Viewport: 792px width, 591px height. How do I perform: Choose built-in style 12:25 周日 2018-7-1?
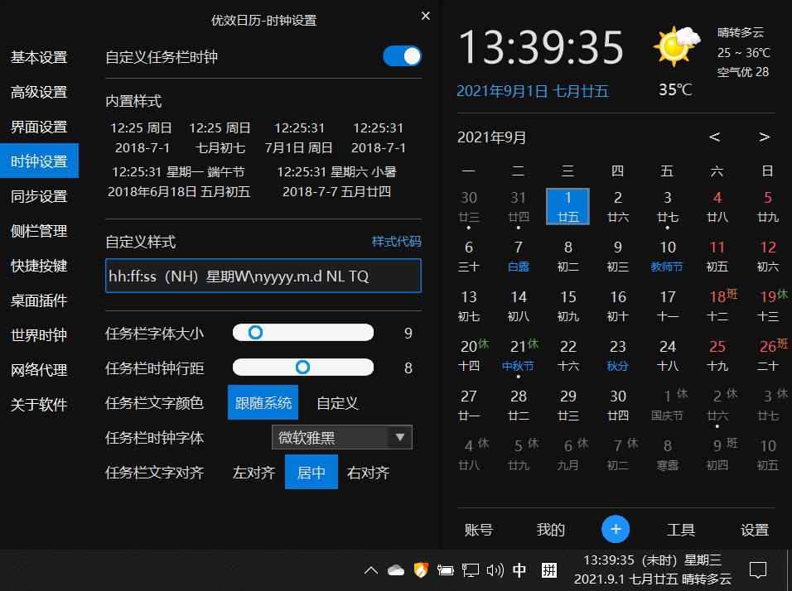[x=142, y=137]
